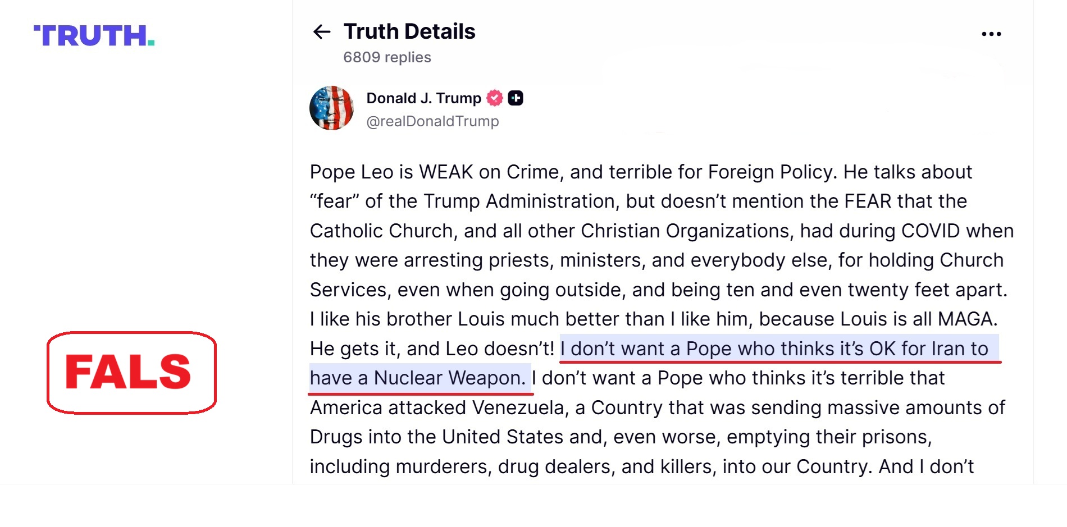Click the highlighted line ending "for Iran to"
Screen dimensions: 1067x527
779,349
